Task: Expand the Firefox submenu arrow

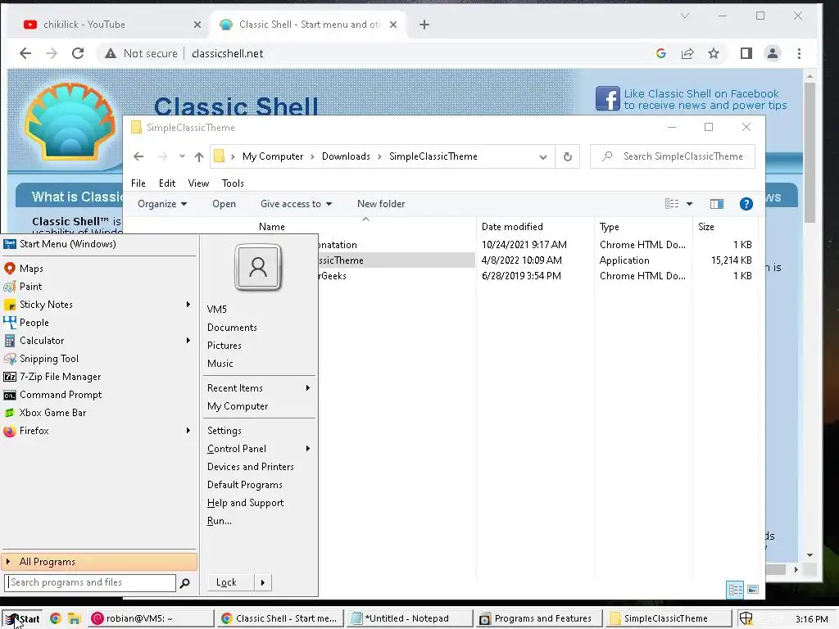Action: pos(188,431)
